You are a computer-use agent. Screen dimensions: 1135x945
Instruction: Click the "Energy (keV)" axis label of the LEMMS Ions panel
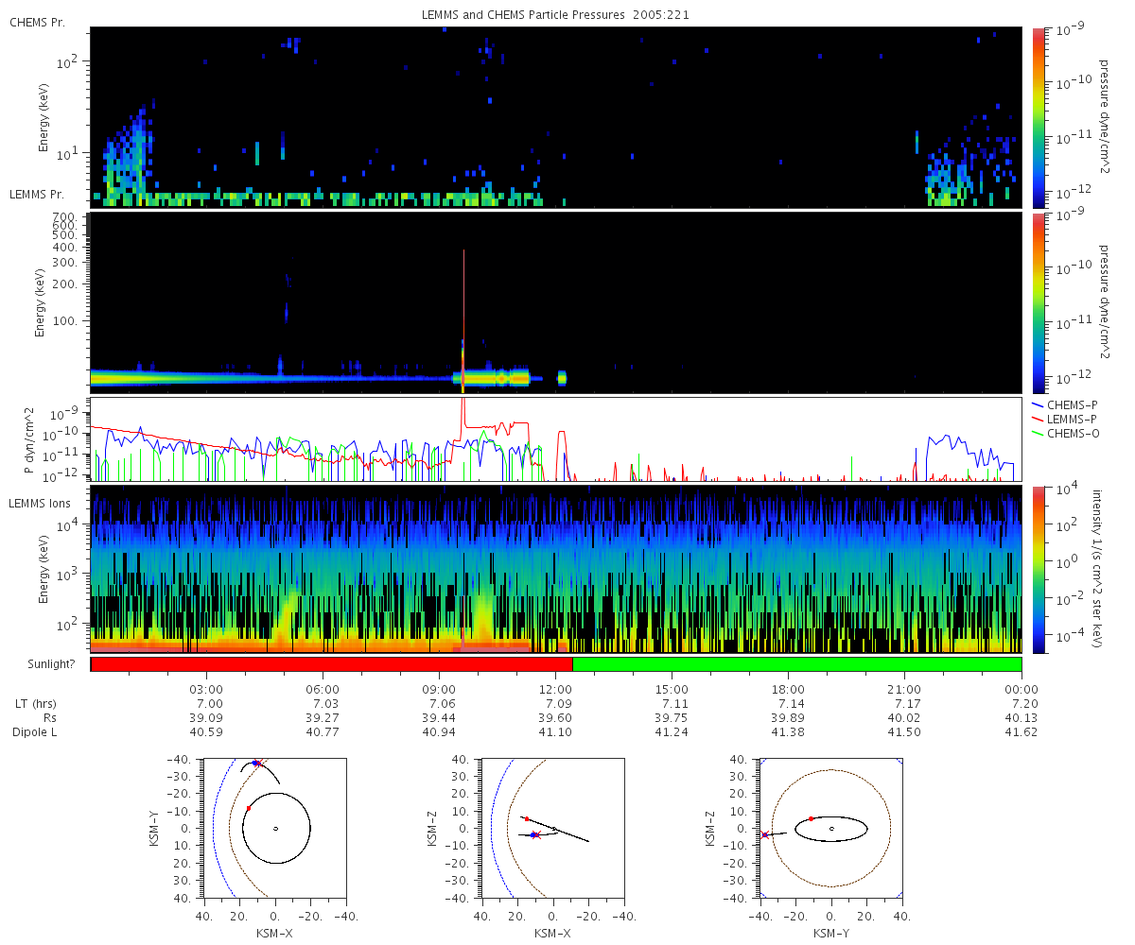(x=44, y=570)
